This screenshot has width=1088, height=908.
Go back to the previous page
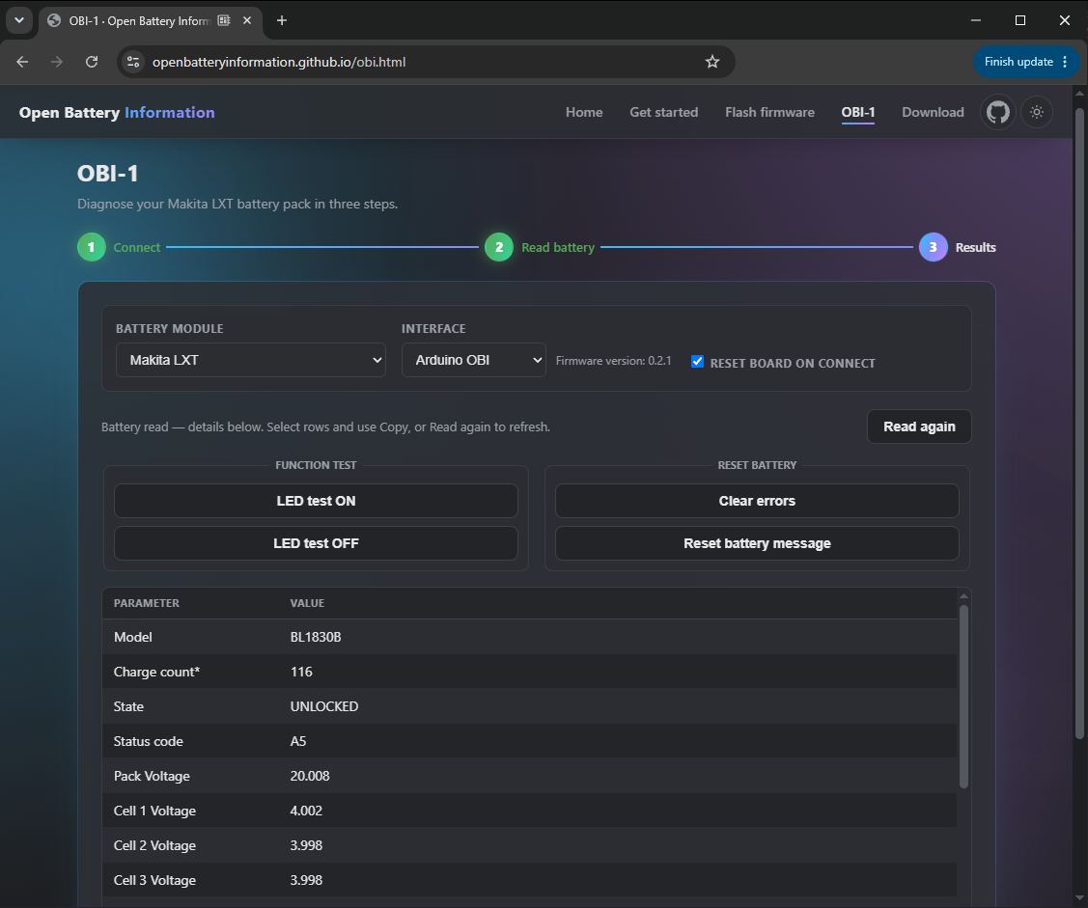(x=22, y=62)
